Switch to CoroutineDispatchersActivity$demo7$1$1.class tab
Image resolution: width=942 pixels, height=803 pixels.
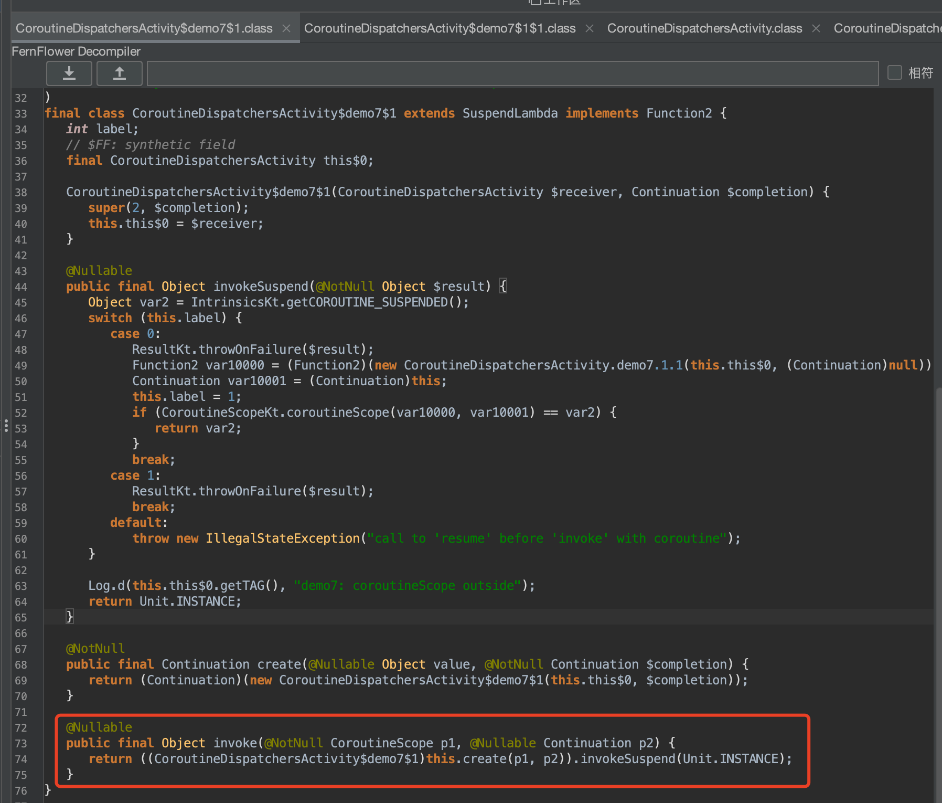pyautogui.click(x=440, y=28)
